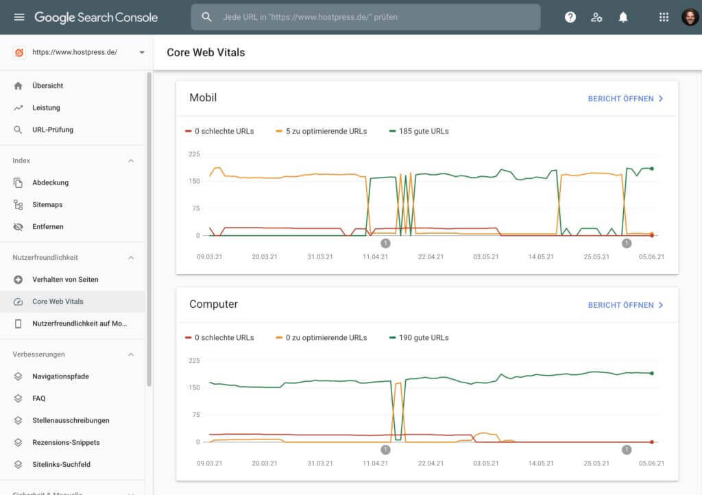Click the Entfernen crossed-eye icon
Viewport: 702px width, 495px height.
[x=18, y=226]
